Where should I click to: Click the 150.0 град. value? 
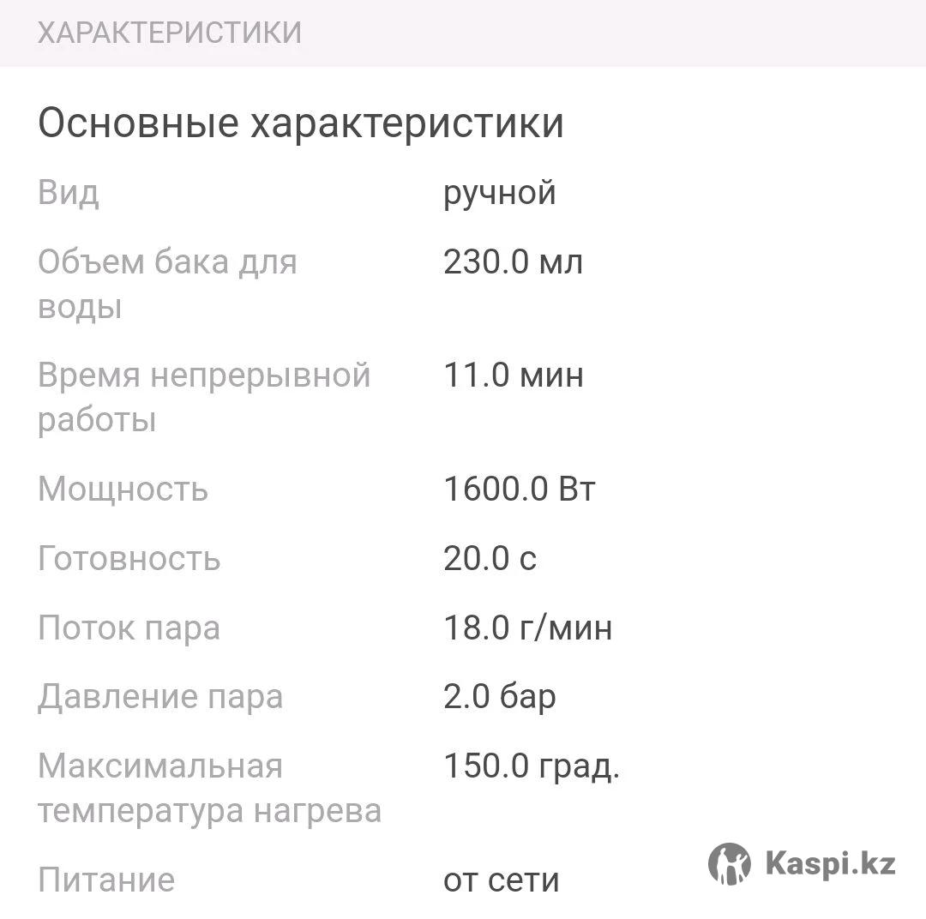point(532,766)
